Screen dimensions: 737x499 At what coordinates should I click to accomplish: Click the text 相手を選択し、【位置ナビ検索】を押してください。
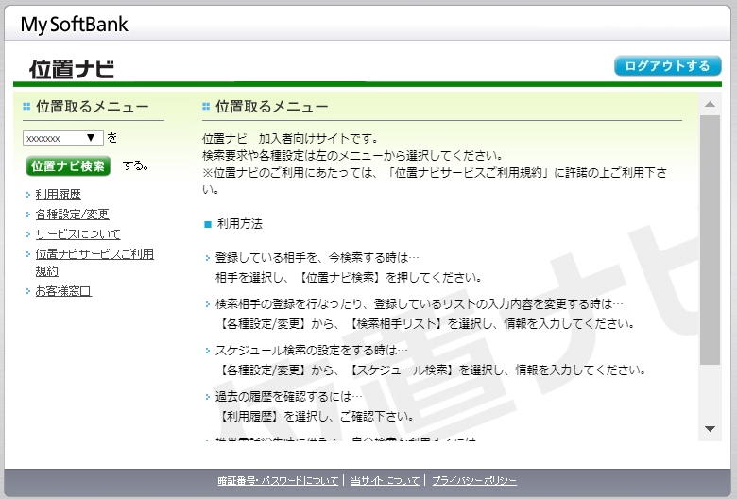pyautogui.click(x=349, y=278)
